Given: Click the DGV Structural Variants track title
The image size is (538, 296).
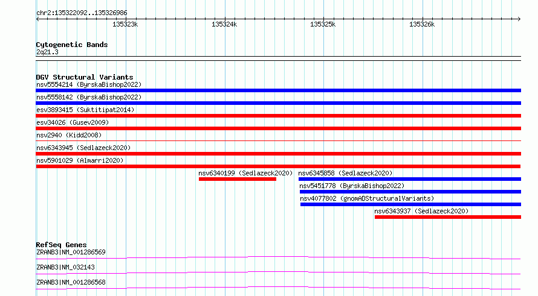Looking at the screenshot, I should [x=85, y=77].
